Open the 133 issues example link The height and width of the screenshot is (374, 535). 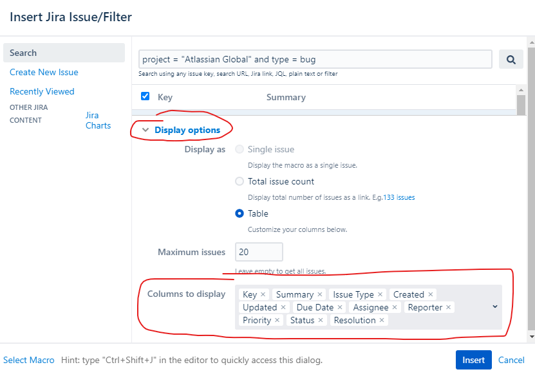point(399,197)
